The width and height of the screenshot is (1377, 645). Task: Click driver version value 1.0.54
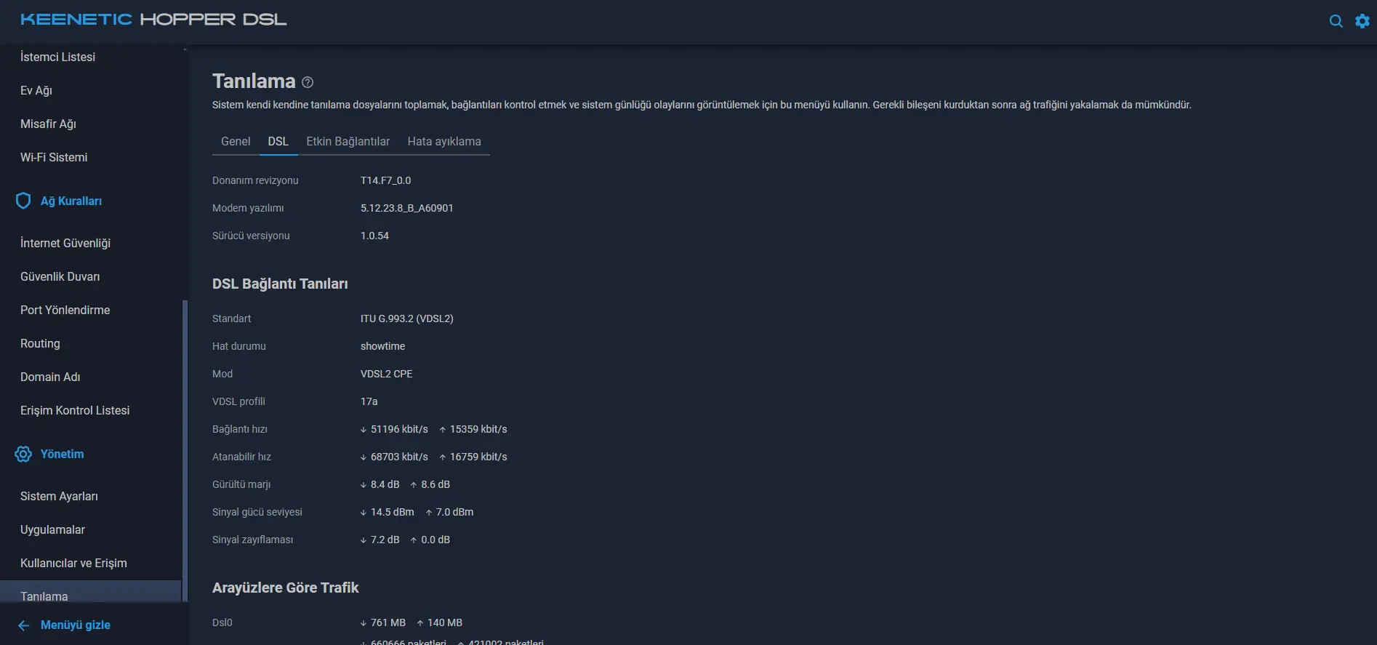[374, 236]
